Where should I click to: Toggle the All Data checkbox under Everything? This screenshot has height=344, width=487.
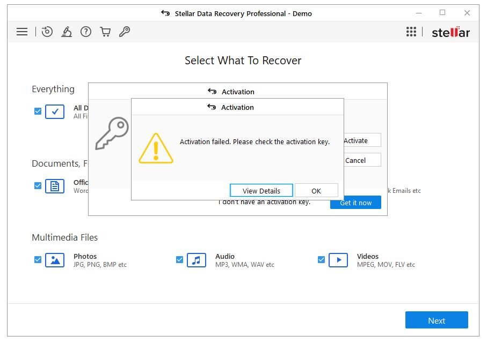[38, 111]
